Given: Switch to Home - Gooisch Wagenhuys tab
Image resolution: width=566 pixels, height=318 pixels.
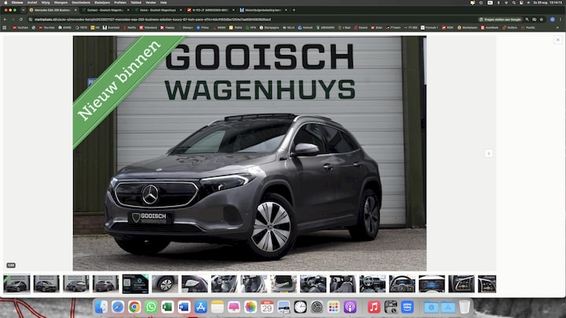Looking at the screenshot, I should (157, 10).
